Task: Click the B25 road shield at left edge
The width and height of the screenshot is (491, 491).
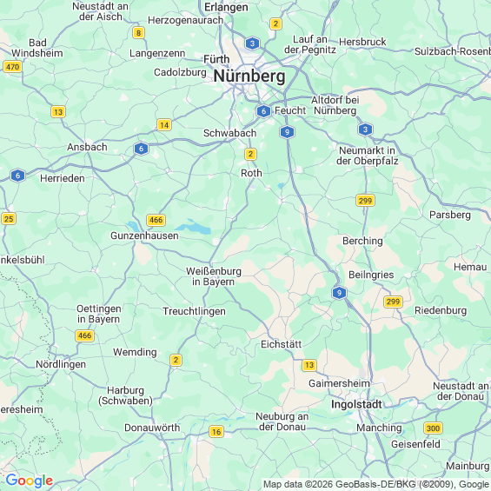Action: point(9,219)
